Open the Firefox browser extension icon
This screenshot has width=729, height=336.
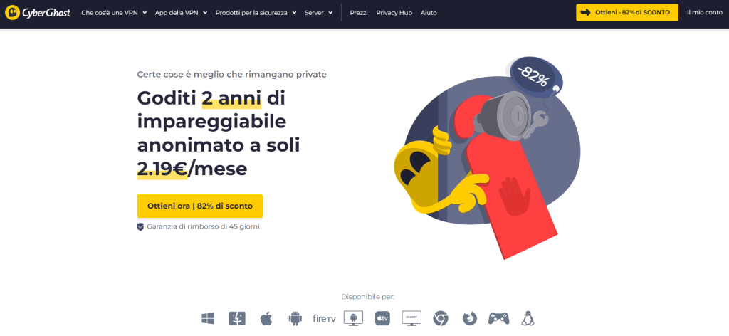[470, 318]
